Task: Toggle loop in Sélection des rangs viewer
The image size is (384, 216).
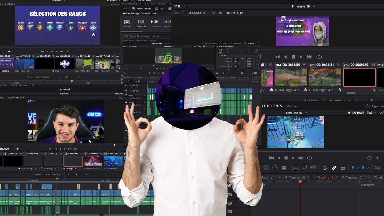Action: click(67, 51)
